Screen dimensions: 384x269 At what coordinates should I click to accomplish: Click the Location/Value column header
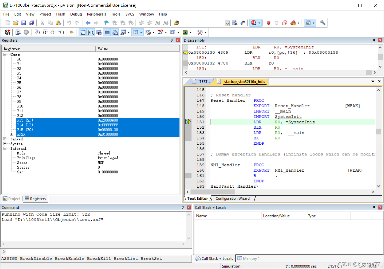283,216
